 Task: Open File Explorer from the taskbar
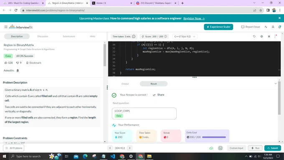click(x=149, y=156)
